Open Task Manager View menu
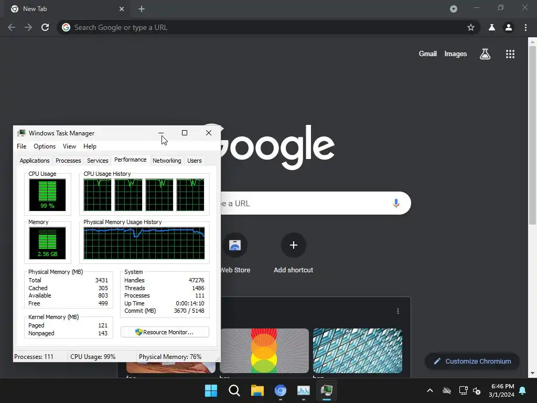Viewport: 537px width, 403px height. [70, 146]
